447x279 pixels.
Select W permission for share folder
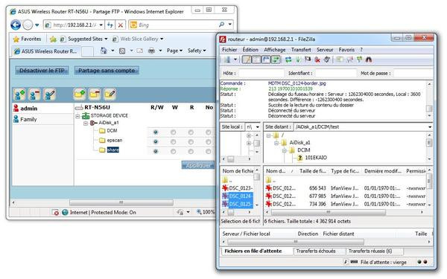(x=173, y=151)
